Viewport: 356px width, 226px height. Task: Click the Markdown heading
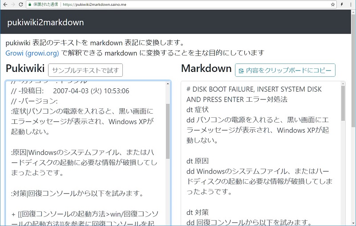click(206, 68)
